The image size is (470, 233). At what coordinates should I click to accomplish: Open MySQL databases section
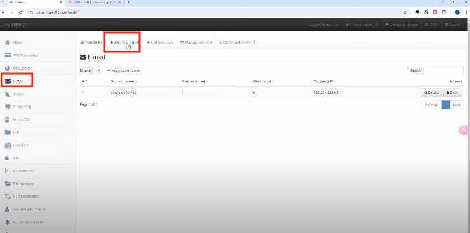pyautogui.click(x=14, y=94)
